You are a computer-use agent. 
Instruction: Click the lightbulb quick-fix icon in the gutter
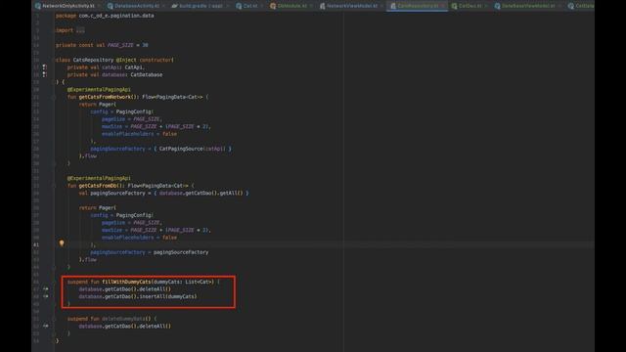pyautogui.click(x=62, y=243)
